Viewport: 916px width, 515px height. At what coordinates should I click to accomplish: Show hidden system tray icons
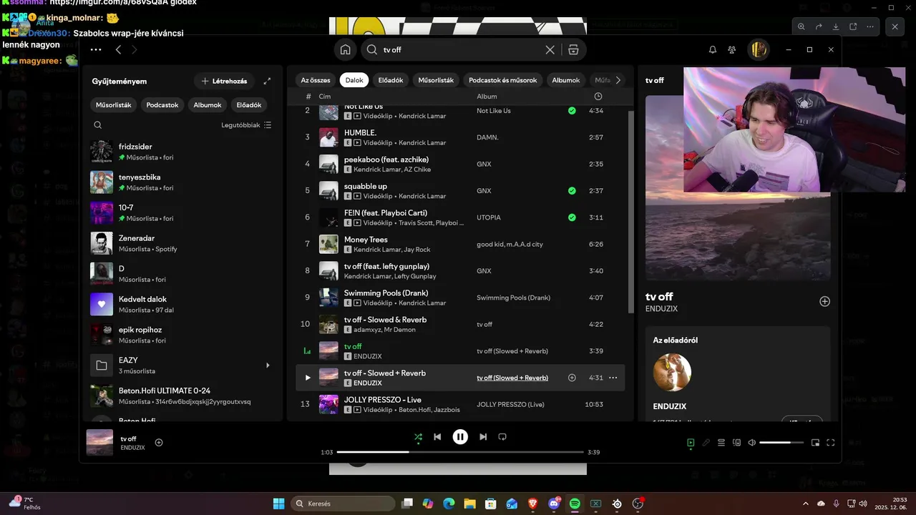[x=806, y=504]
